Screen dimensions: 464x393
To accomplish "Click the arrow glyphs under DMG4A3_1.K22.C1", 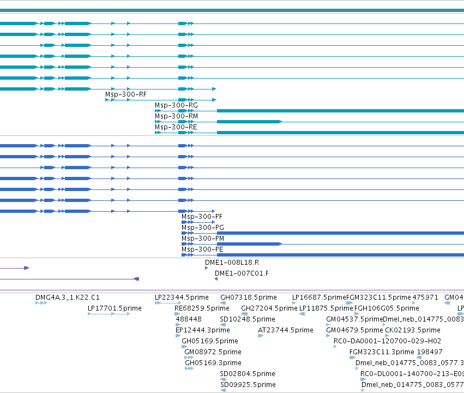I will tap(41, 303).
